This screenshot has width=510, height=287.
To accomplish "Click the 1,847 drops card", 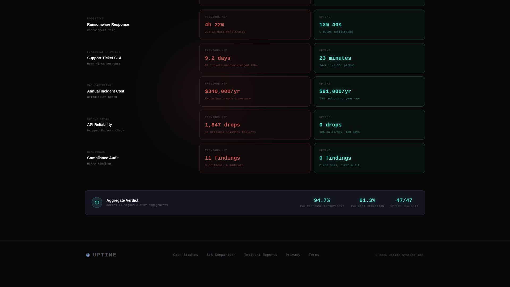I will pos(255,125).
